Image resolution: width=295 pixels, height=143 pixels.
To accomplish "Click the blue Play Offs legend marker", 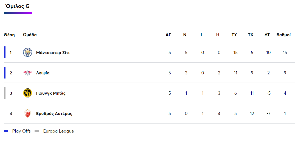I will pyautogui.click(x=6, y=131).
